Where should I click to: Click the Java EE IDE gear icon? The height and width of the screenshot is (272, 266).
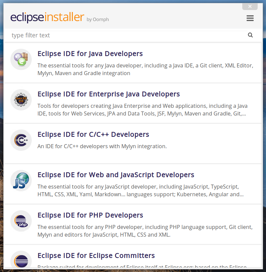coord(21,100)
